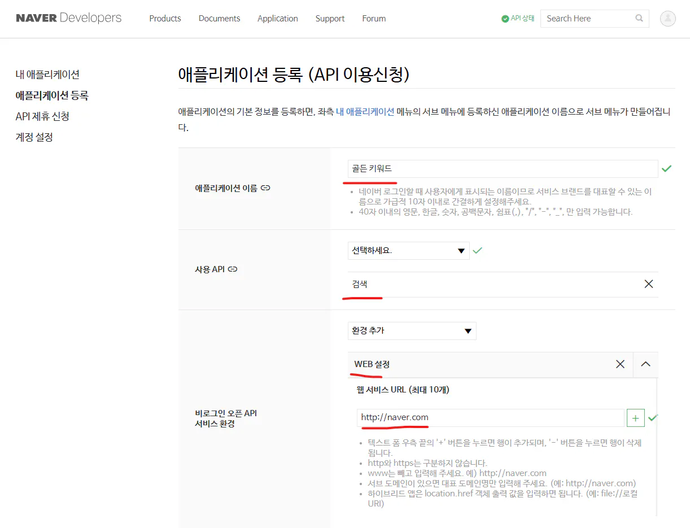Edit the 애플리케이션 이름 input field
Viewport: 690px width, 528px height.
tap(503, 168)
